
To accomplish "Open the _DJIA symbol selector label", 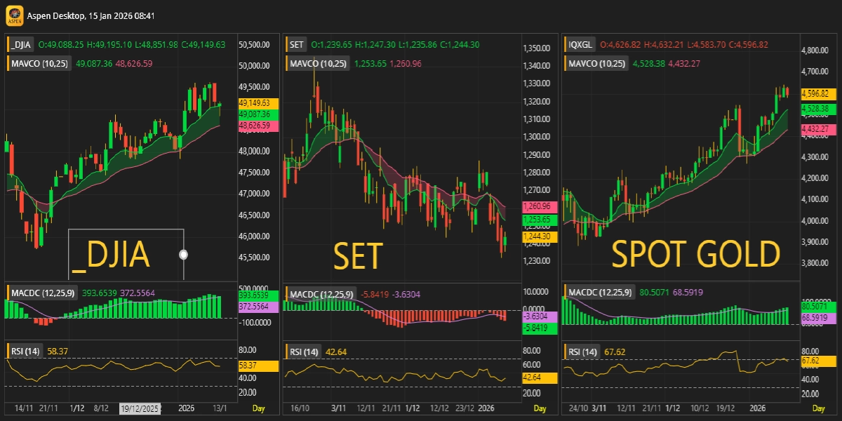I will [x=20, y=44].
